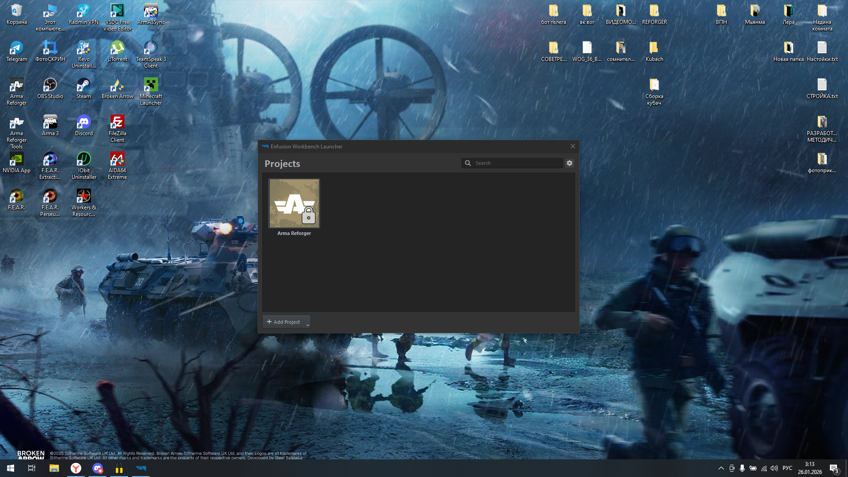The width and height of the screenshot is (848, 477).
Task: Switch the РУС input language indicator
Action: [x=787, y=468]
